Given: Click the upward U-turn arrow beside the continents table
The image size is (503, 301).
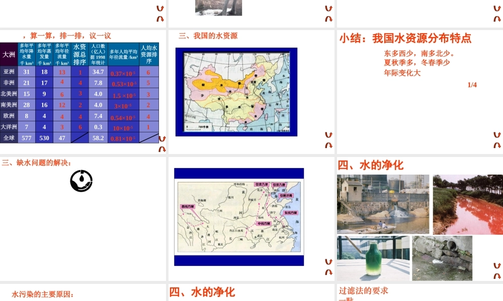Looking at the screenshot, I should click(162, 139).
